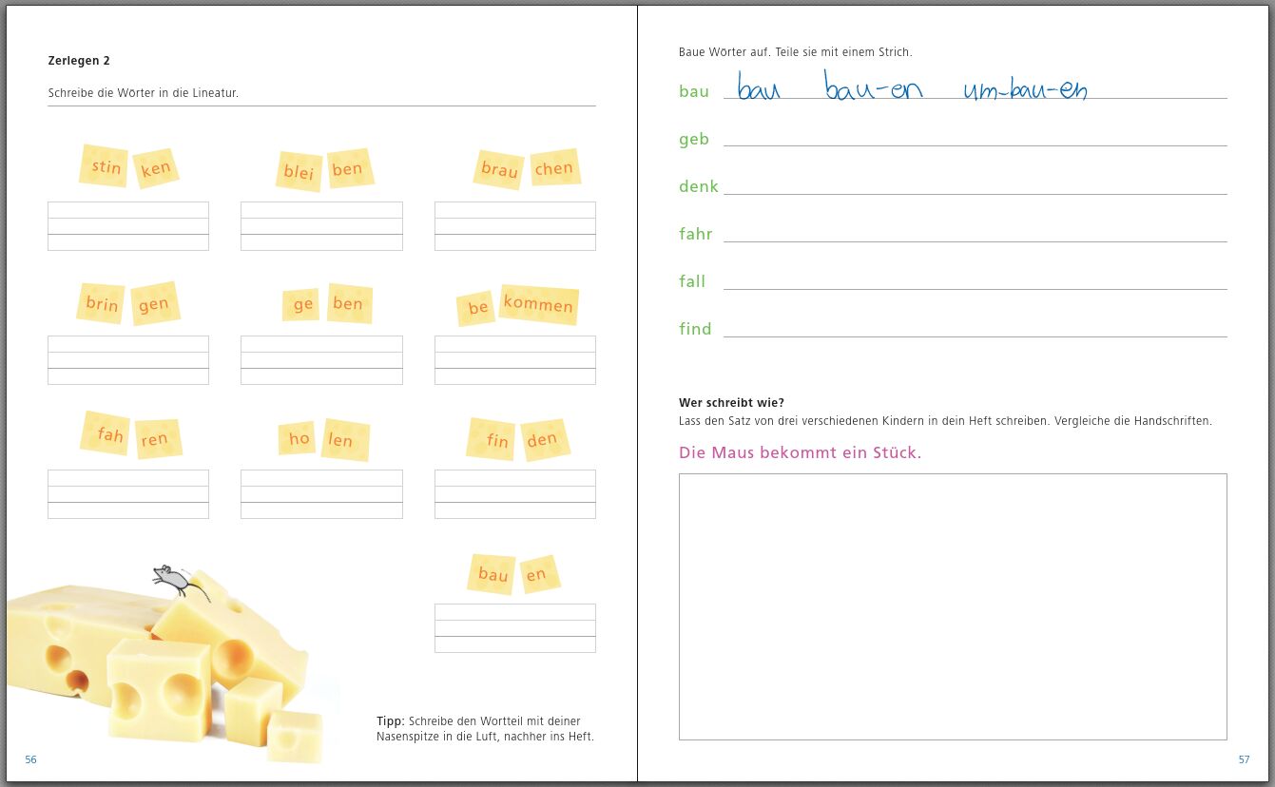Click the writing lines under 'bleiben'

tap(321, 226)
